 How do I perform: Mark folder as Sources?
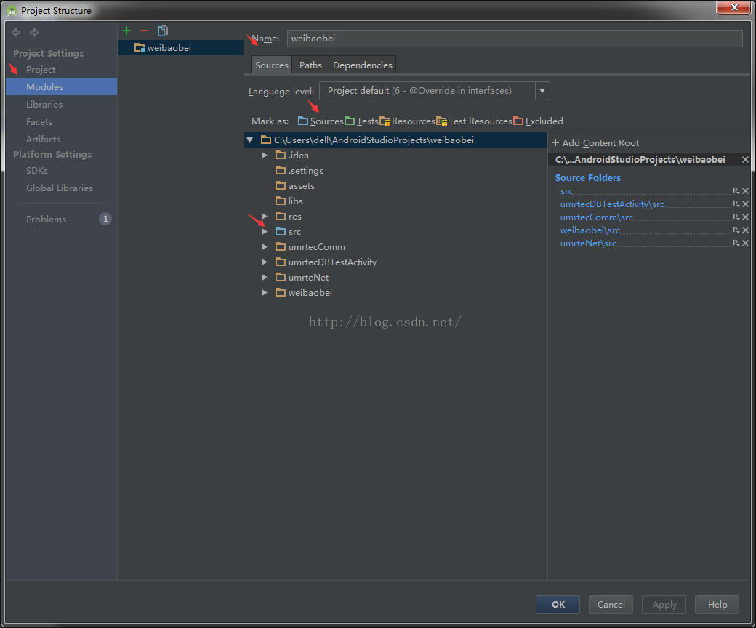(x=321, y=121)
